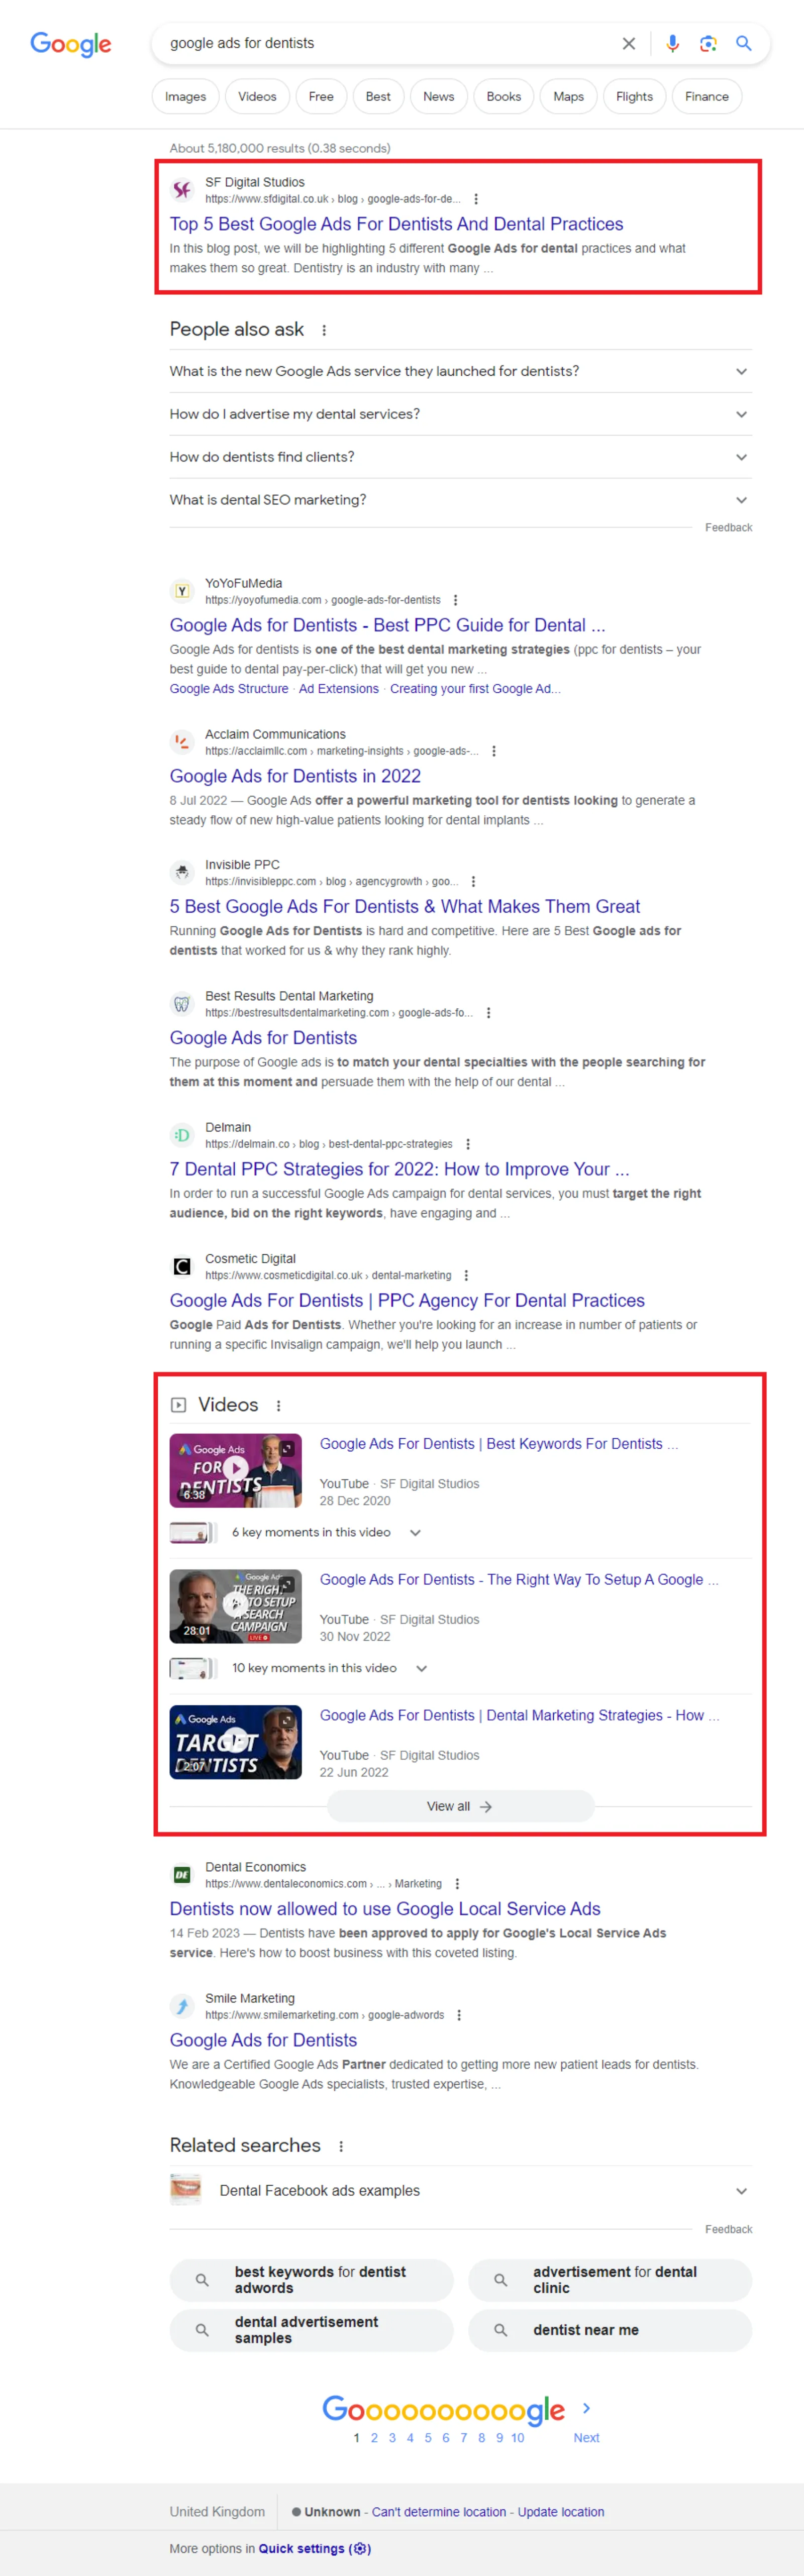Select the Books filter chip
804x2576 pixels.
(504, 97)
